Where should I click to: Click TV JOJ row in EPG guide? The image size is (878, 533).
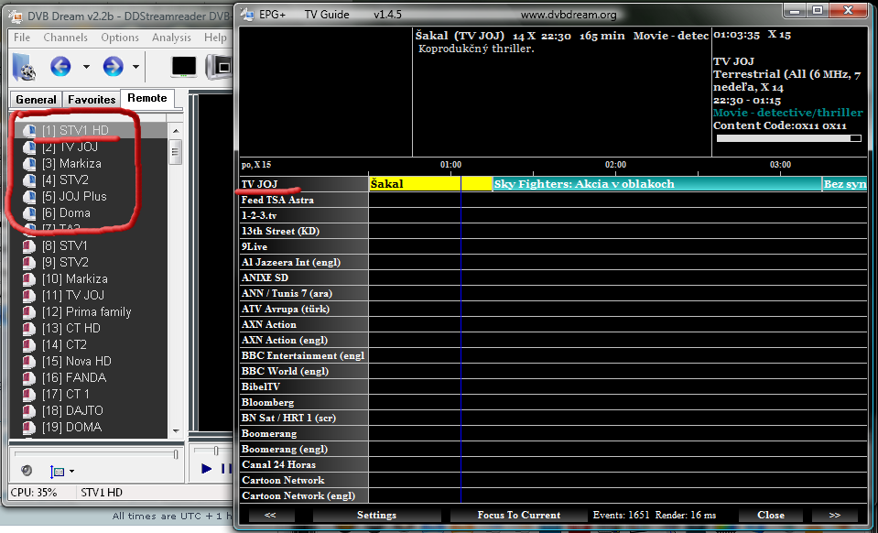(x=303, y=184)
